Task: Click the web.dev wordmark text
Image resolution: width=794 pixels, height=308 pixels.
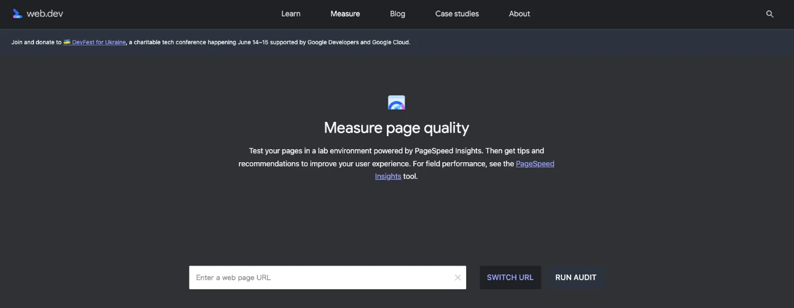Action: click(45, 14)
